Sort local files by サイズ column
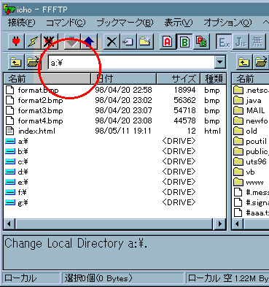Image resolution: width=269 pixels, height=287 pixels. click(179, 79)
